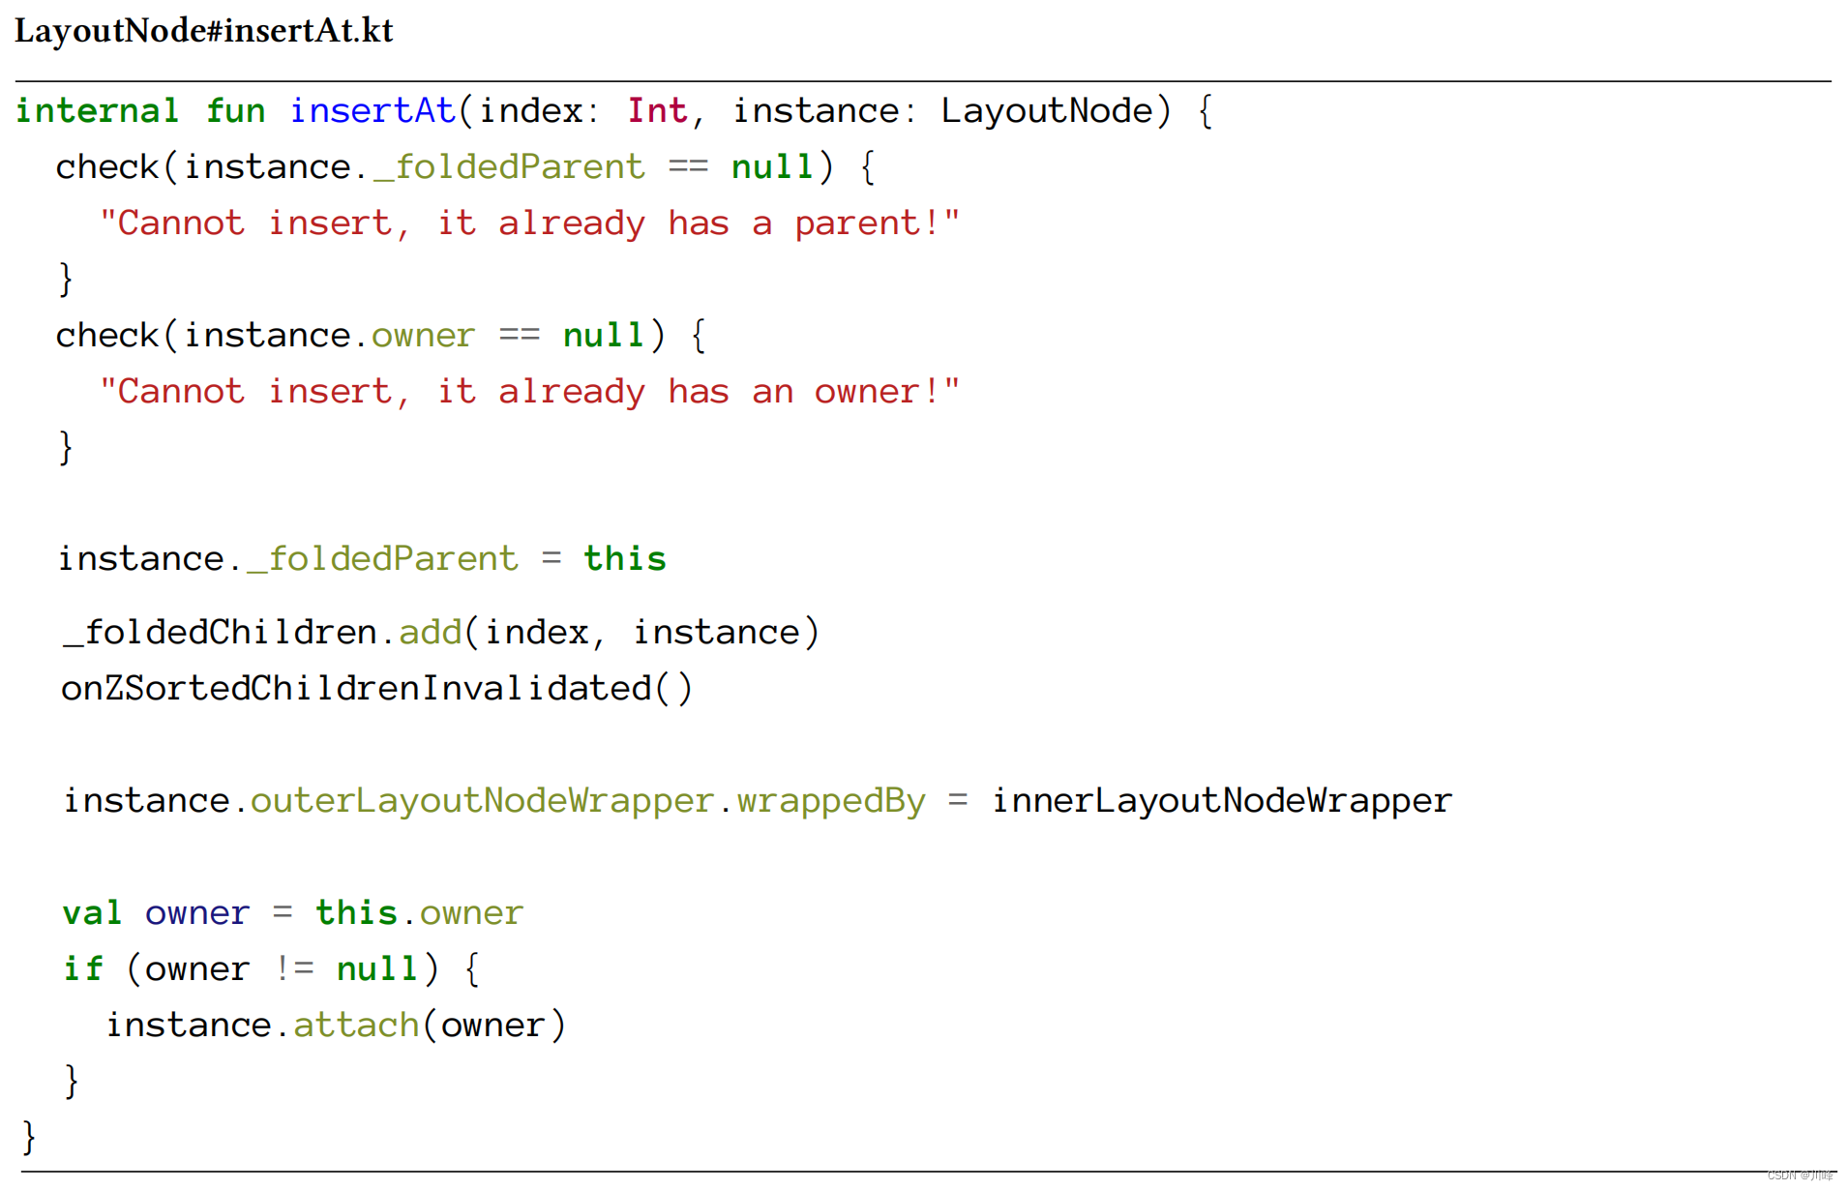Click the 'if' keyword

click(82, 969)
